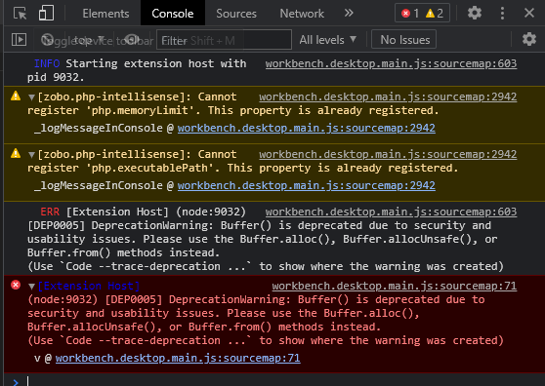
Task: Focus the Filter input field
Action: tap(224, 40)
